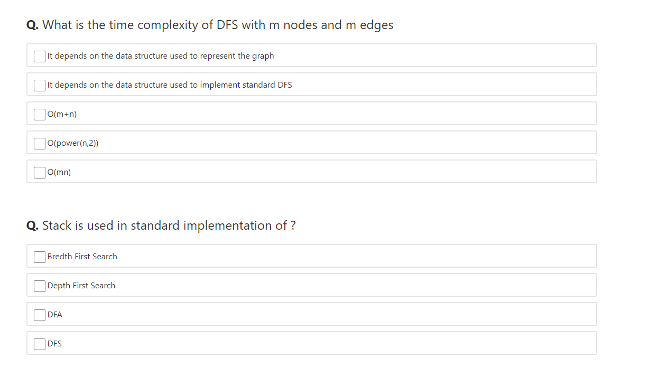Image resolution: width=659 pixels, height=367 pixels.
Task: Check the option 'O(mn)'
Action: (39, 172)
